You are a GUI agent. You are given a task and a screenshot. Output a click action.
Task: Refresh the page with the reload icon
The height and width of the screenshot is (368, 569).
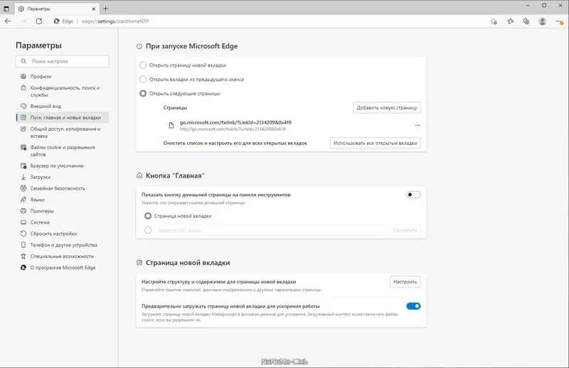pos(39,21)
